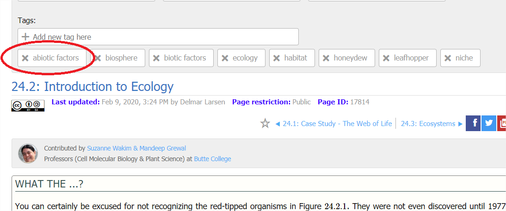Remove the abiotic factors tag
Viewport: 506px width, 211px height.
pyautogui.click(x=25, y=58)
